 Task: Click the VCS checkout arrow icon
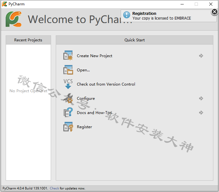tap(68, 84)
